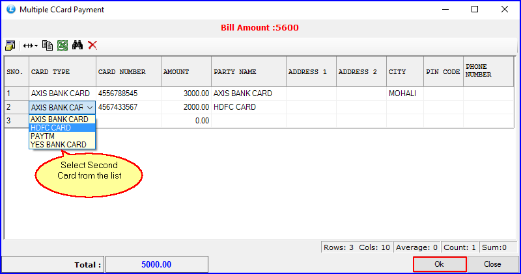
Task: Expand the Card Type combo box arrow
Action: click(x=90, y=107)
